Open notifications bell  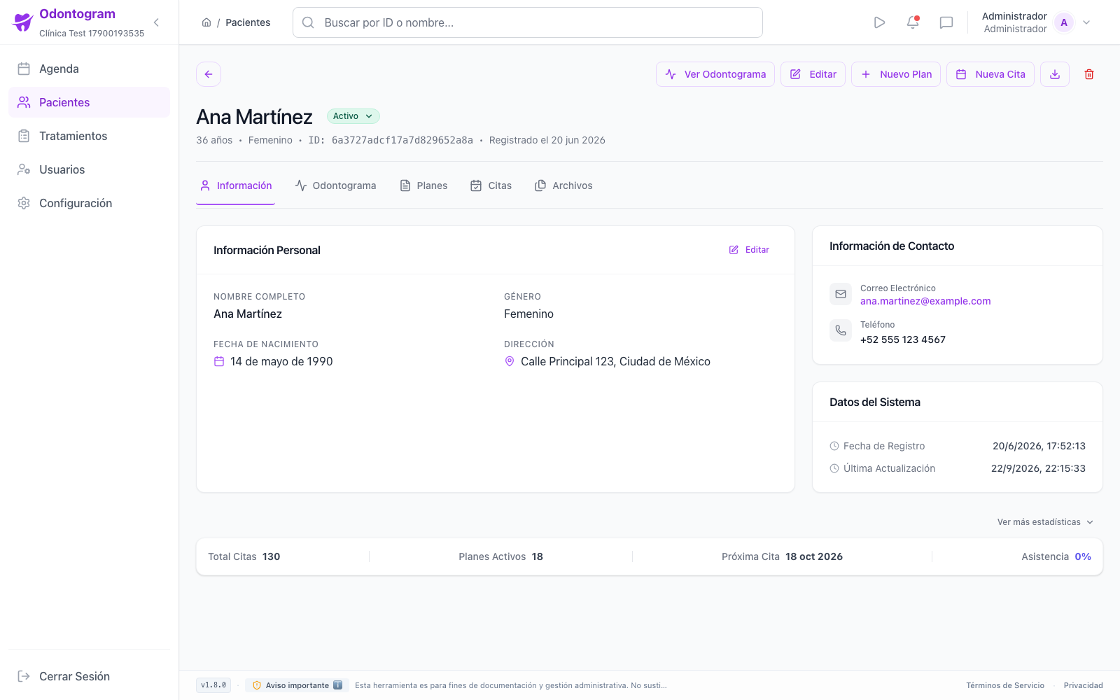click(x=913, y=22)
